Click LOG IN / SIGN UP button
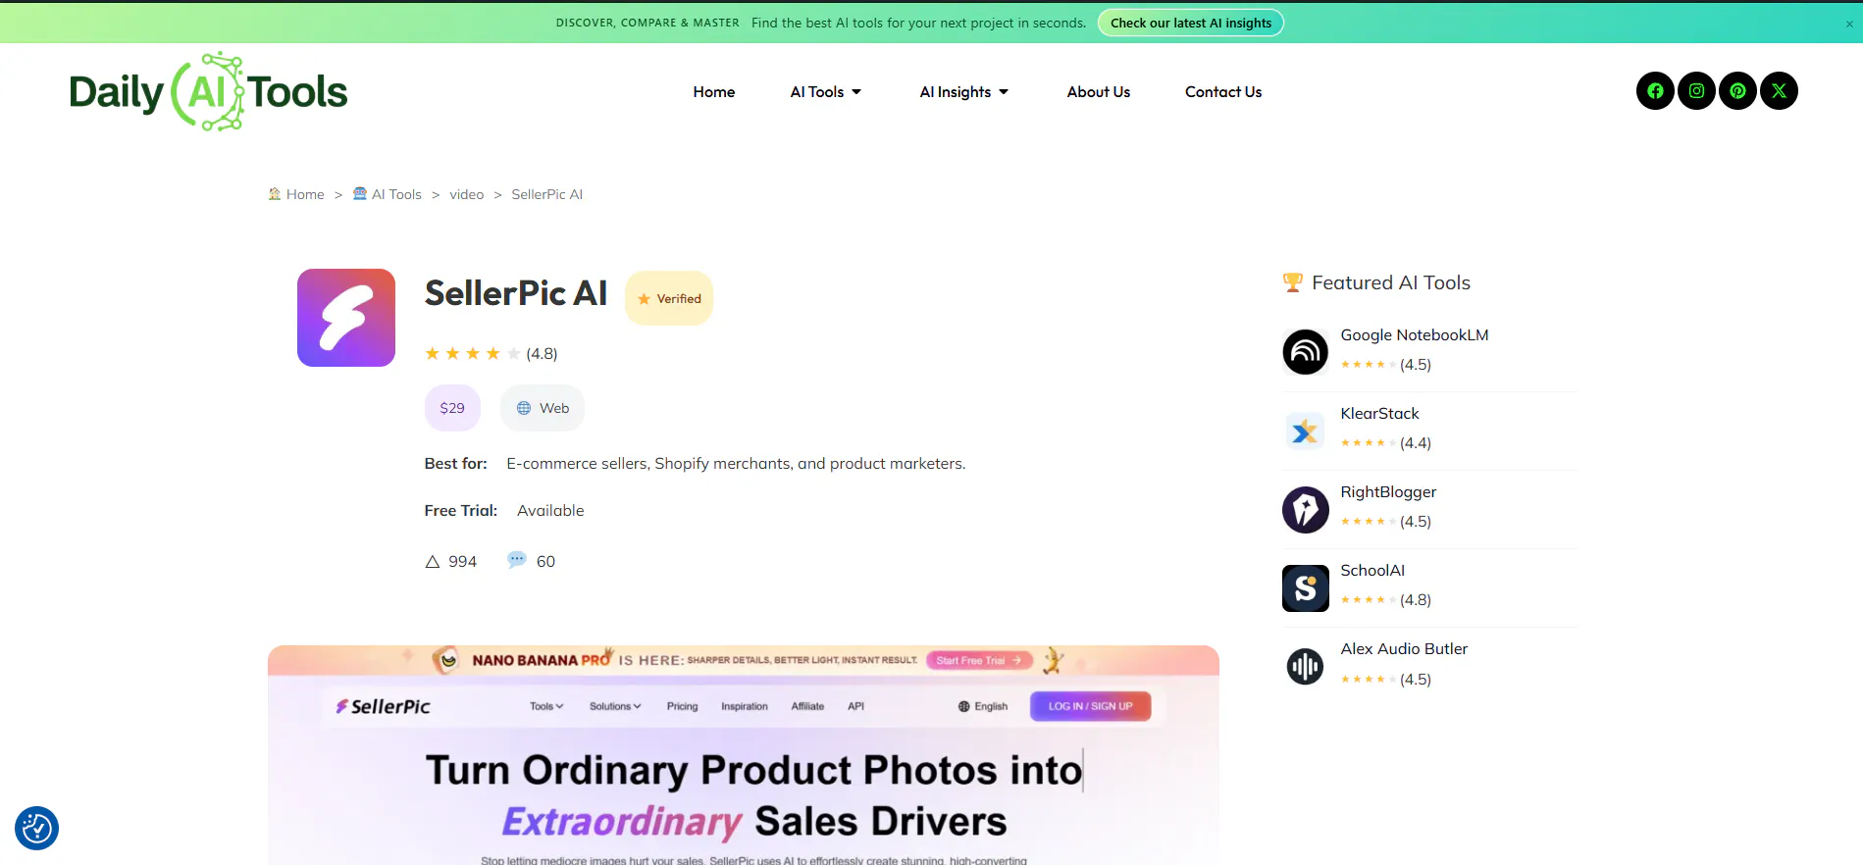This screenshot has width=1863, height=865. tap(1091, 706)
